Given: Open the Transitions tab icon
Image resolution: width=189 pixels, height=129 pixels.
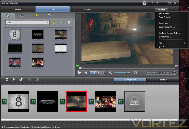Looking at the screenshot, I should point(22,16).
